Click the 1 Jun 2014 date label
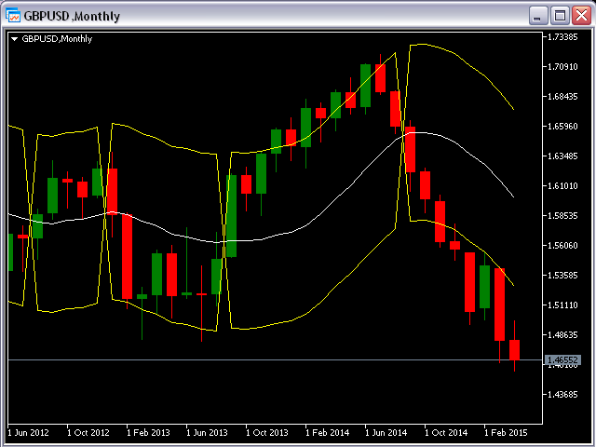The image size is (596, 447). click(x=386, y=432)
